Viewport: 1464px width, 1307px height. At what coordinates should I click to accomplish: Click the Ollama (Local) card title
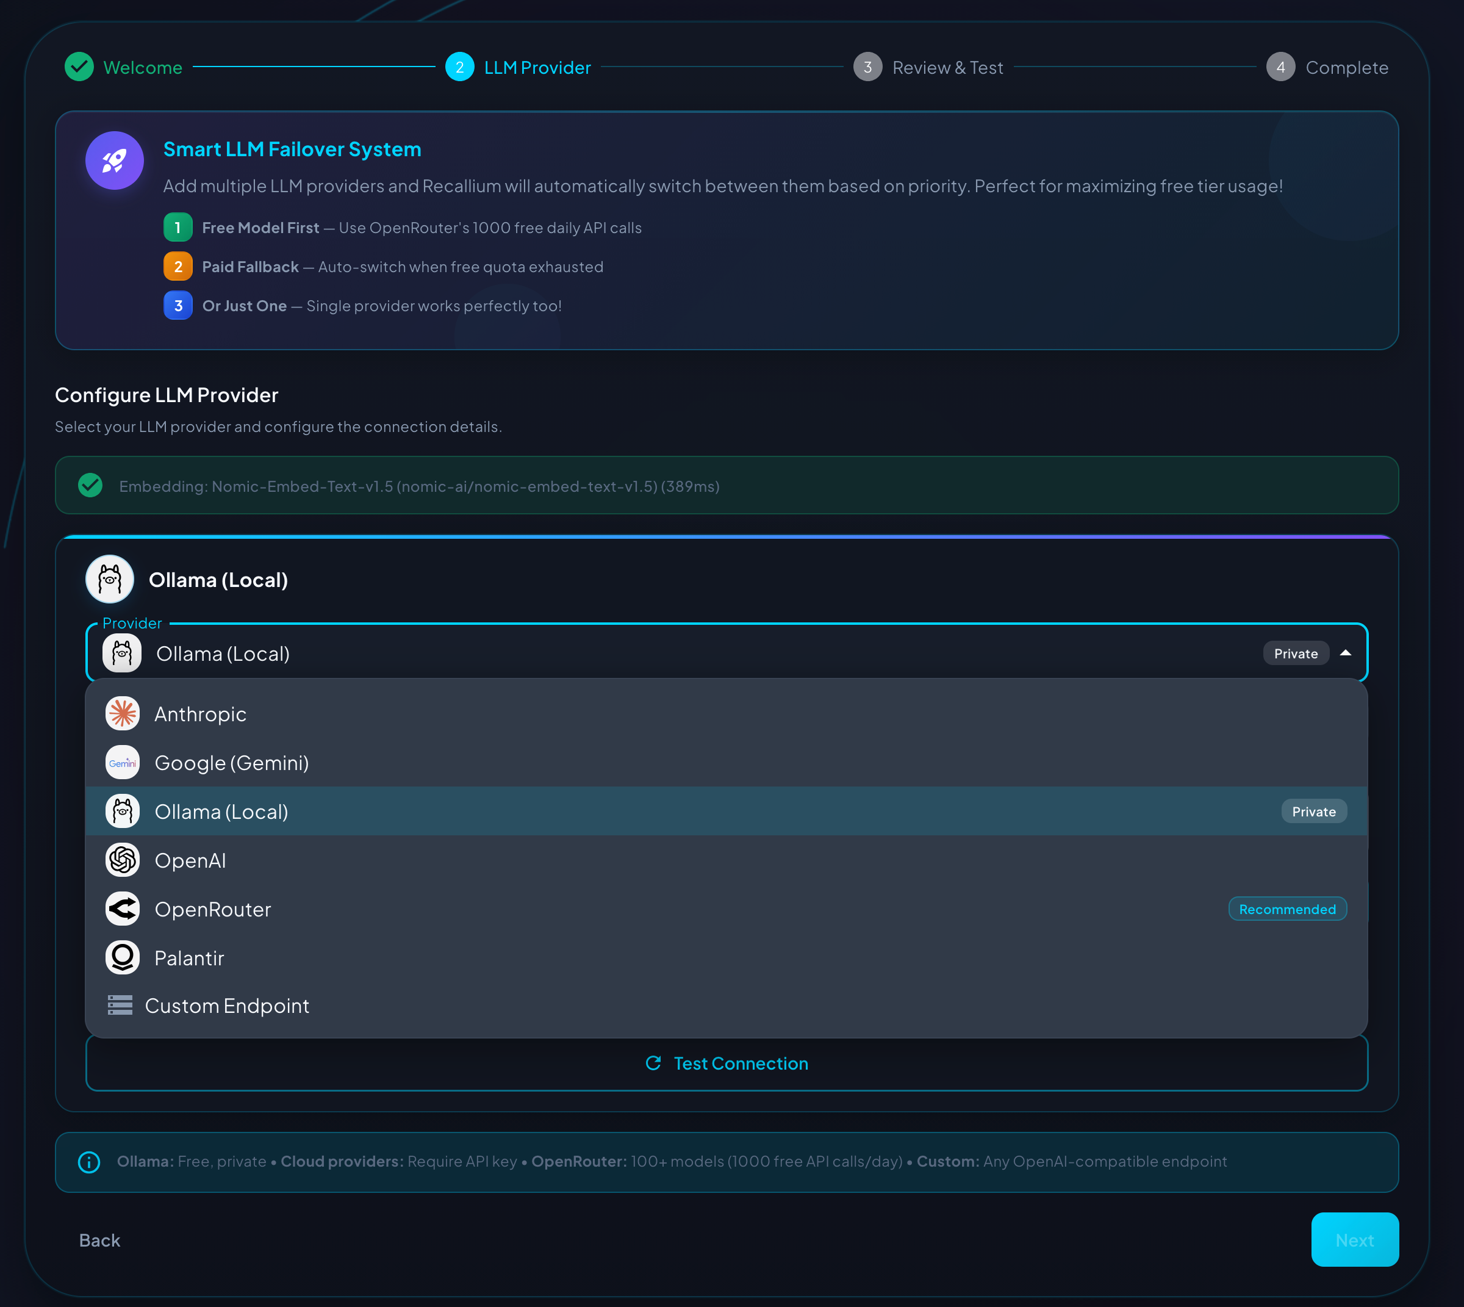pyautogui.click(x=218, y=580)
